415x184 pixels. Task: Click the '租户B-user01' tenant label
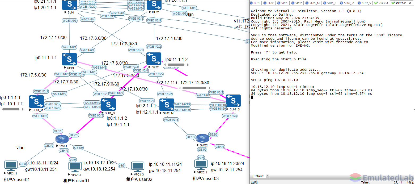76,181
